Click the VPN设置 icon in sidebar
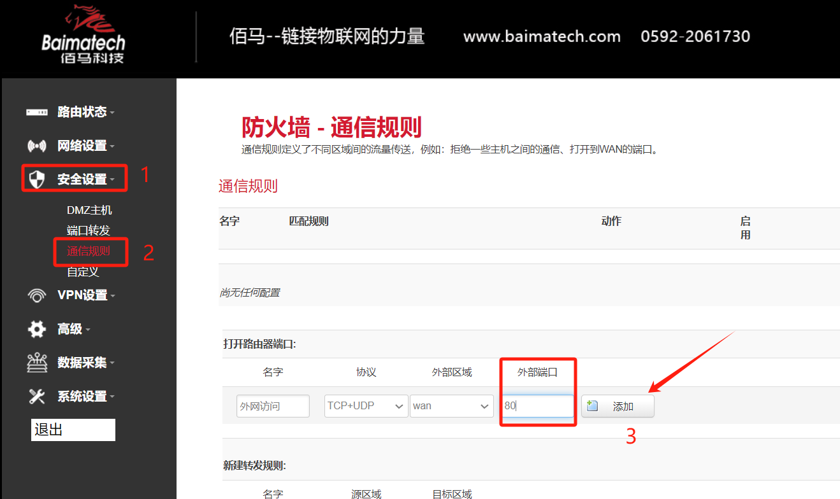 pos(37,295)
